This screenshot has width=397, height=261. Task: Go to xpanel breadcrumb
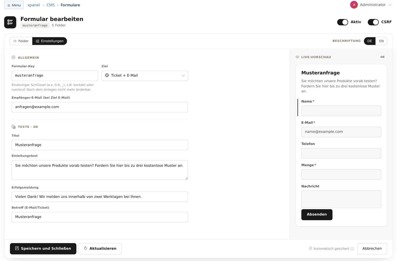point(34,5)
